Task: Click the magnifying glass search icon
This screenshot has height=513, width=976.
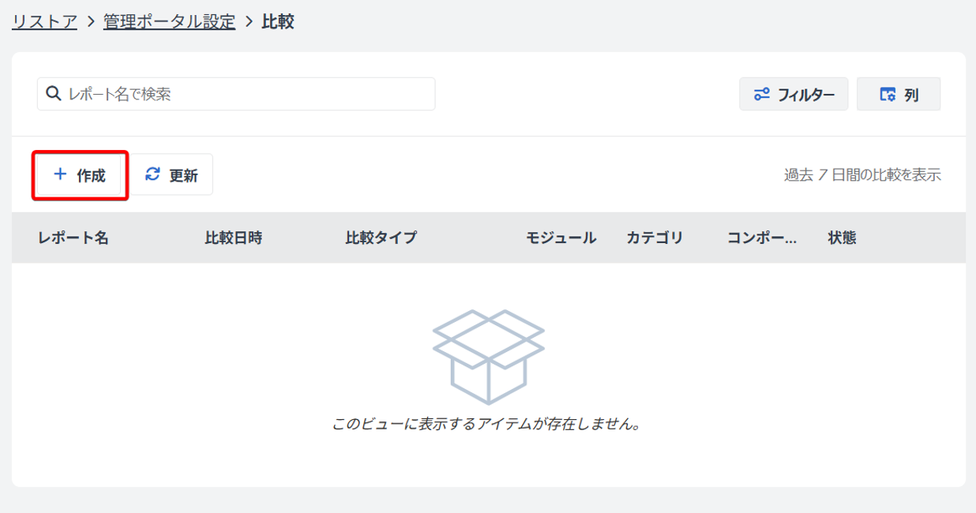Action: pos(54,94)
